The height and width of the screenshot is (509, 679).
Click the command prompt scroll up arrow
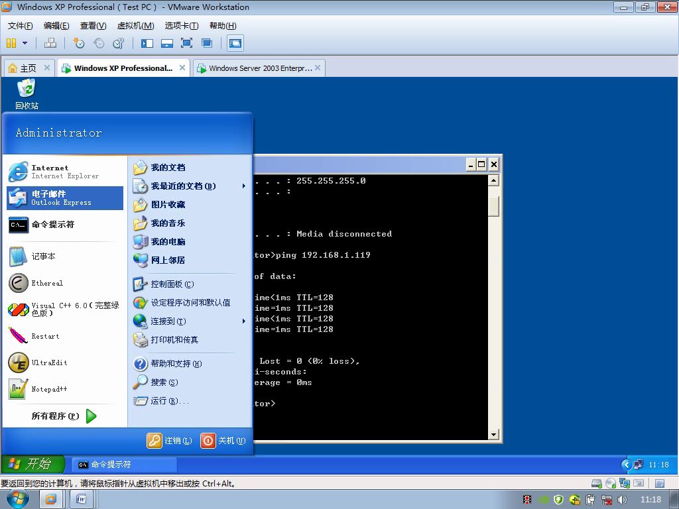[x=493, y=180]
